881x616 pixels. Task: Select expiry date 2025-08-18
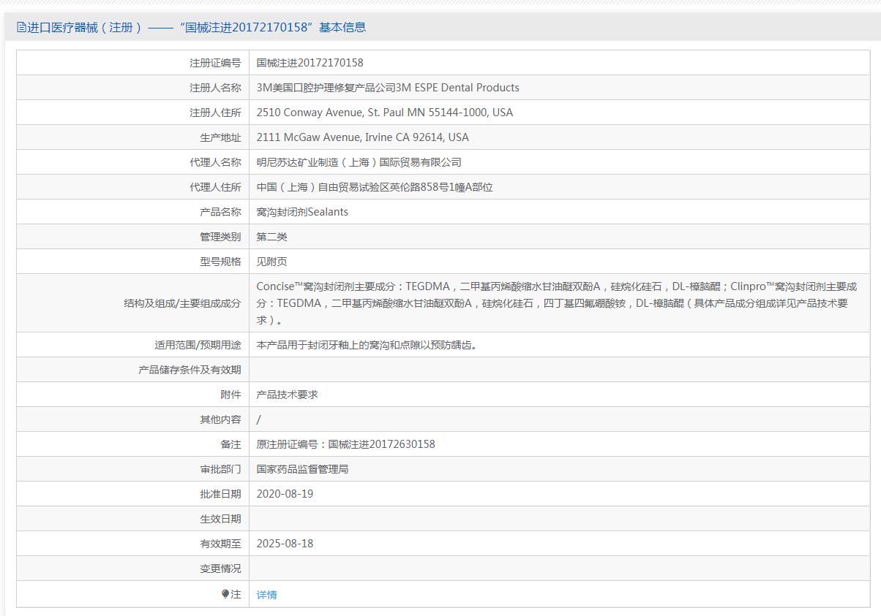pos(285,544)
